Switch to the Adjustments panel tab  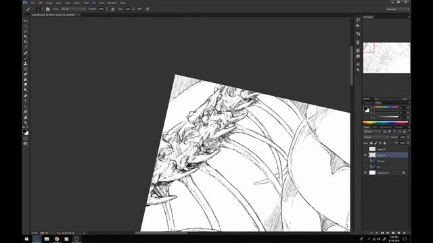tap(386, 127)
